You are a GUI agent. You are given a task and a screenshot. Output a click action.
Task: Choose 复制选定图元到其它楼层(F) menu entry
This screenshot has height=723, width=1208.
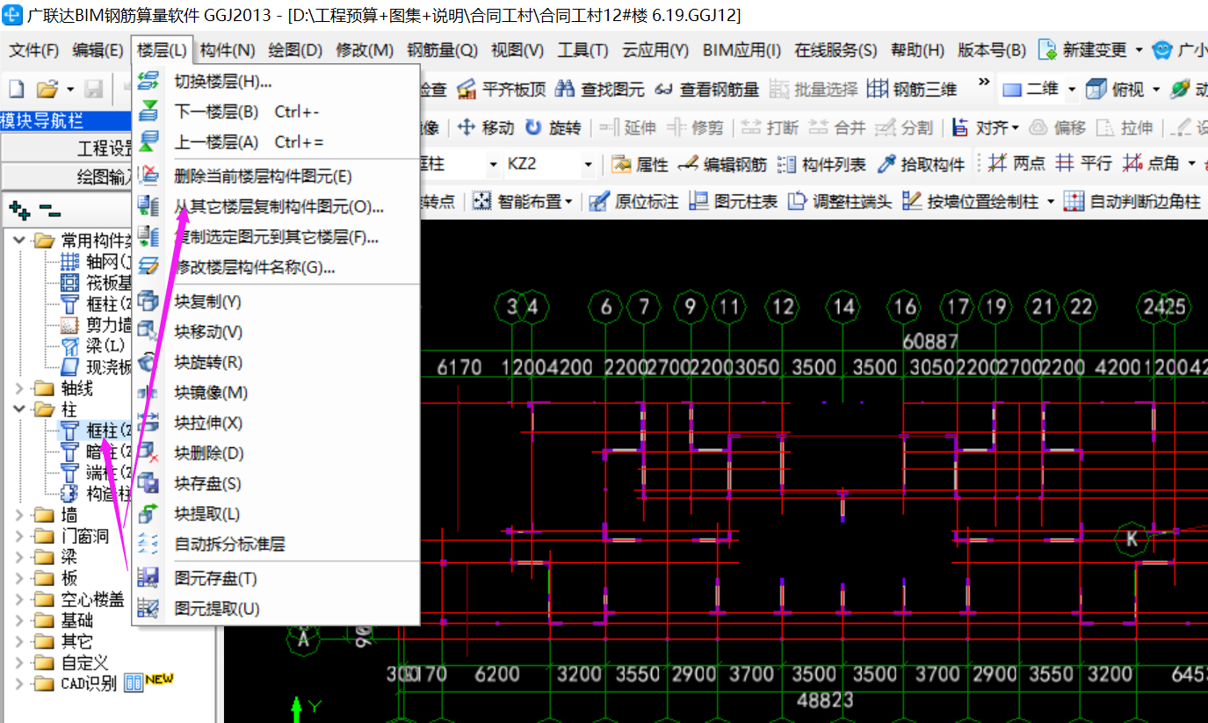276,237
